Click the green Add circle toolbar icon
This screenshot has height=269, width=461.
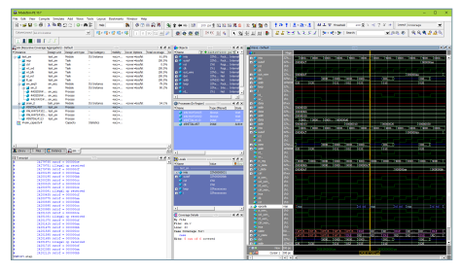pyautogui.click(x=78, y=25)
